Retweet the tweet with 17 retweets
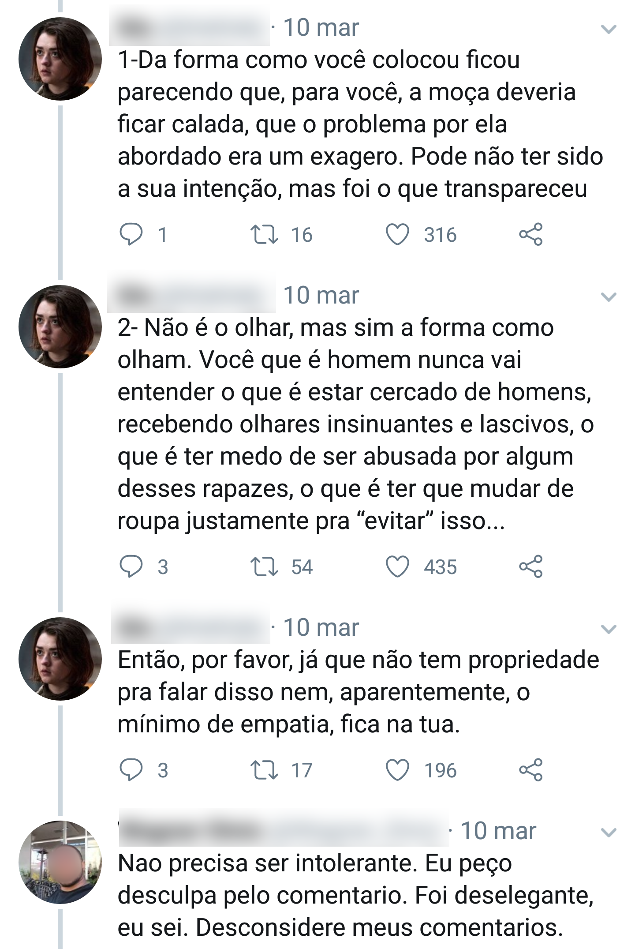Image resolution: width=635 pixels, height=949 pixels. click(264, 770)
